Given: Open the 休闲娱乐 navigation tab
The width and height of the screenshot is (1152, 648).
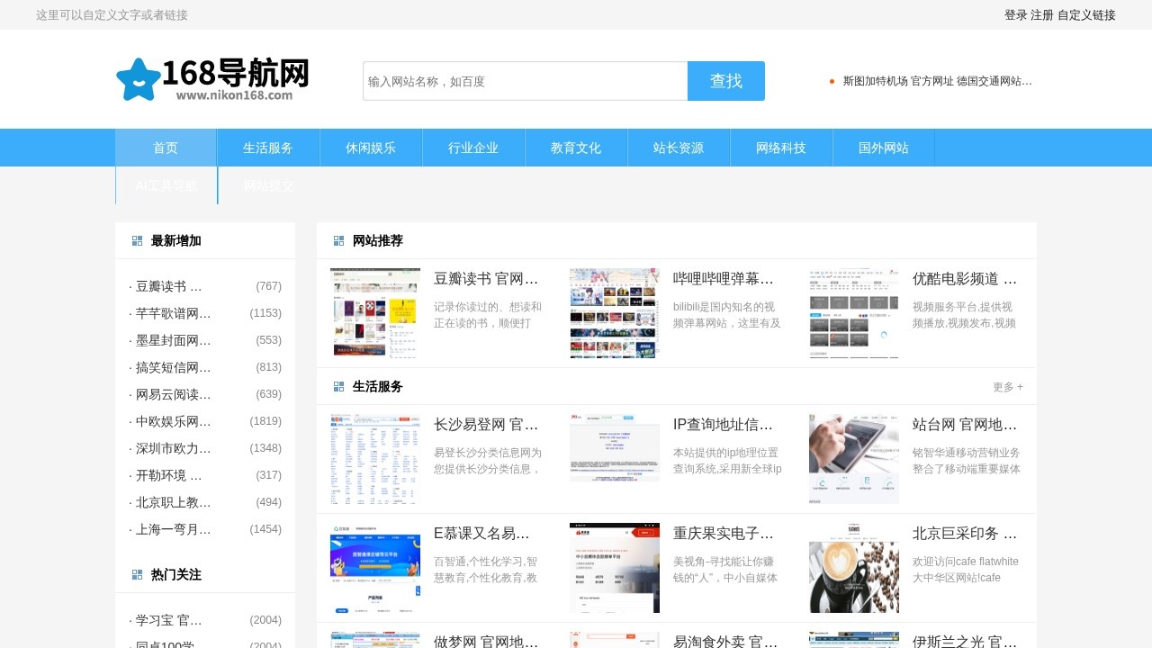Looking at the screenshot, I should point(371,148).
